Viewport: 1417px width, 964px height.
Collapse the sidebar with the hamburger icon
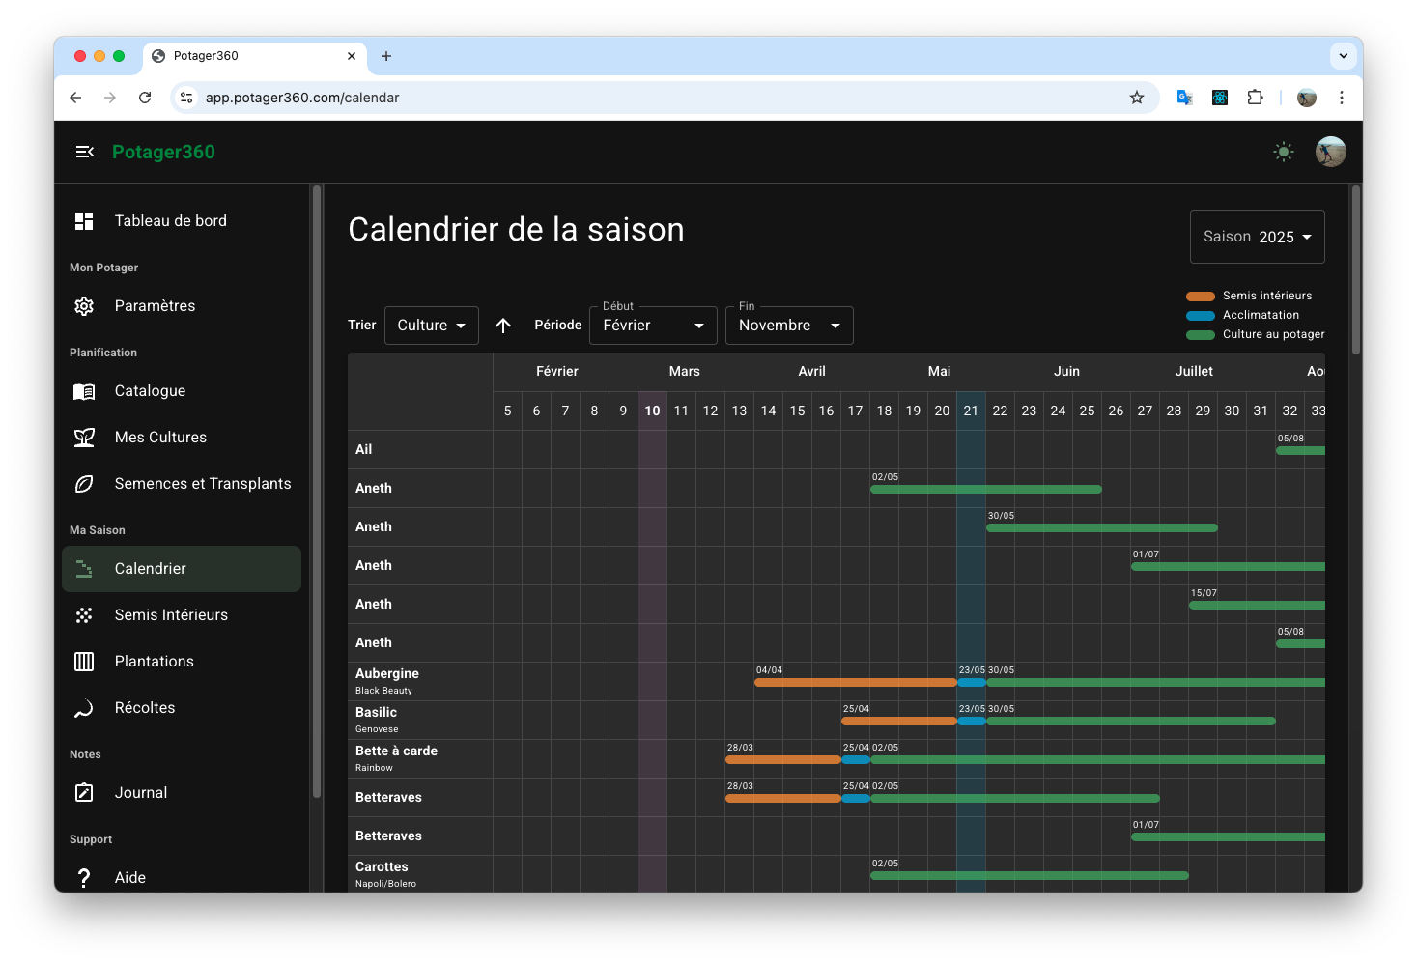coord(84,152)
